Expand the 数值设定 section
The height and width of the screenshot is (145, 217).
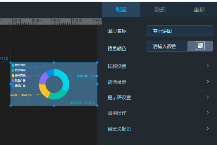pos(160,82)
